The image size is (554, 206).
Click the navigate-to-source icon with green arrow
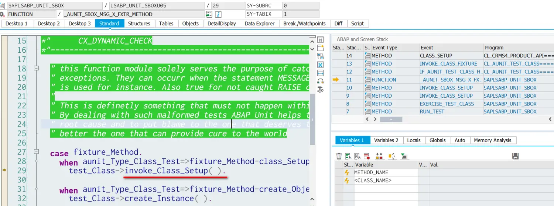(209, 14)
